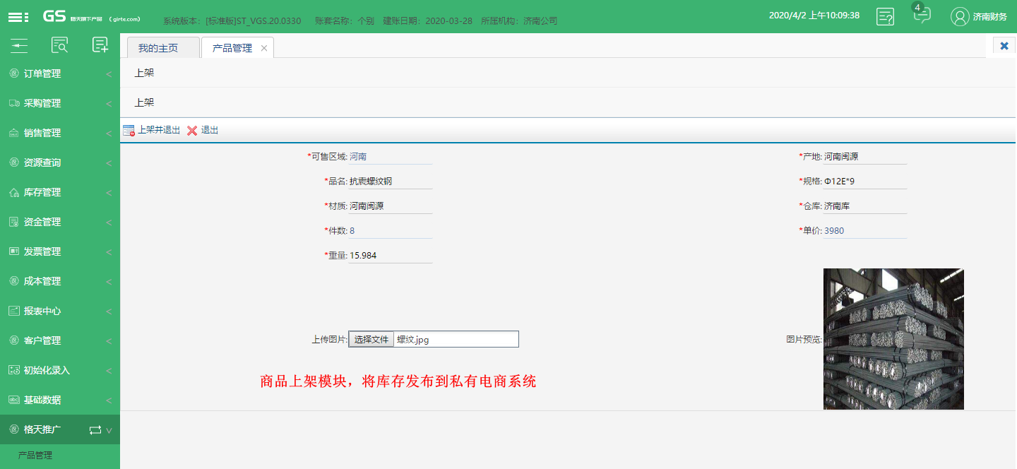1017x469 pixels.
Task: Click 退出 button text
Action: (x=210, y=131)
